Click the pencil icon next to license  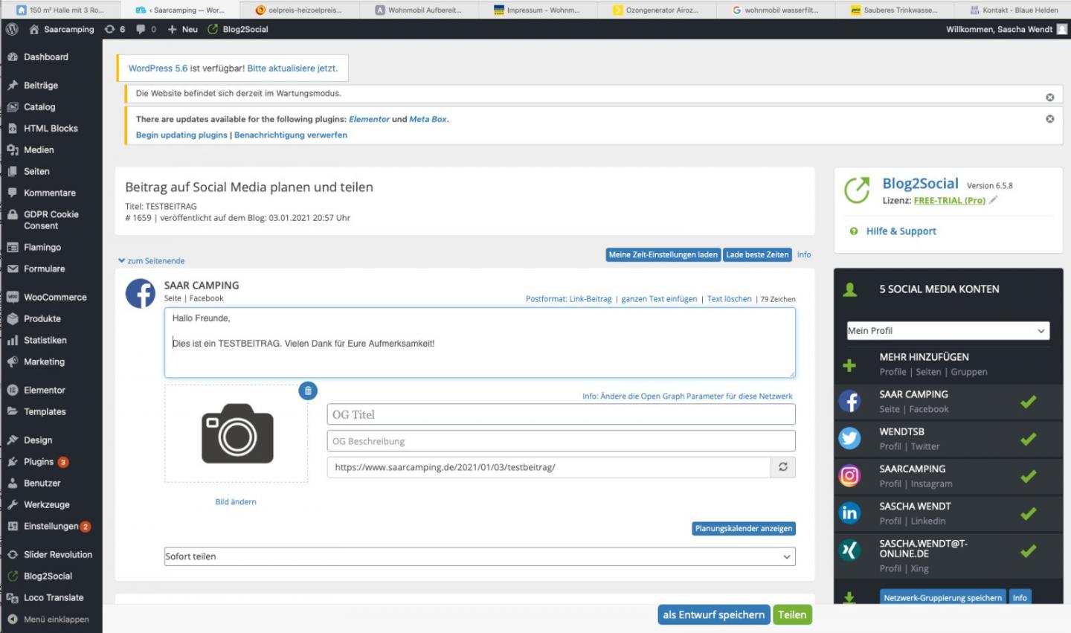[x=993, y=200]
